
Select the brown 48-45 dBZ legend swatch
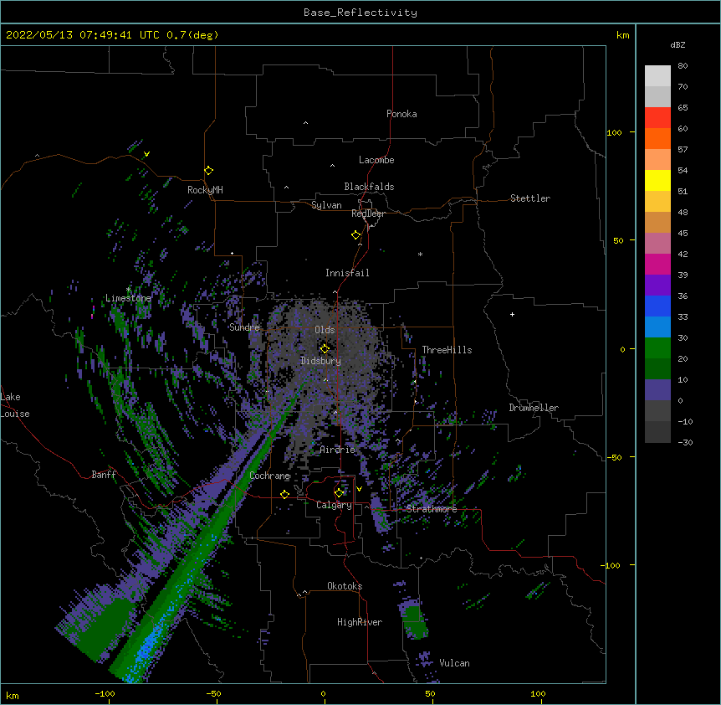(657, 222)
